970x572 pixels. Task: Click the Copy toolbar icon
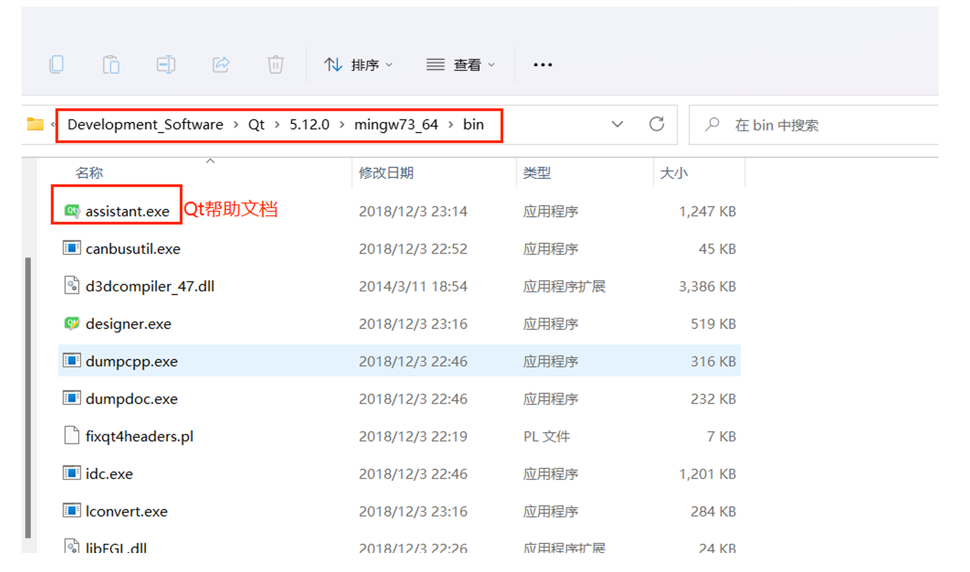click(57, 65)
